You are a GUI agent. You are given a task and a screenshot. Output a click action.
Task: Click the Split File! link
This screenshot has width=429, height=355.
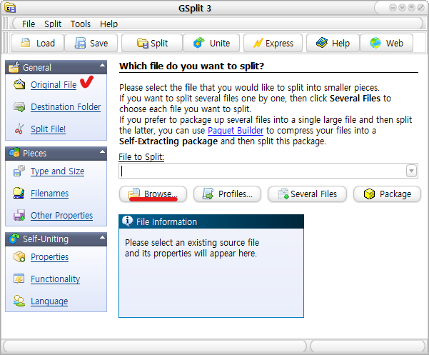[x=48, y=129]
